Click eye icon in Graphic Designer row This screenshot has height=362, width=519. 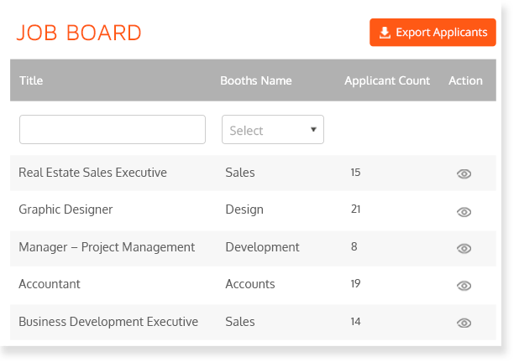[x=464, y=211]
